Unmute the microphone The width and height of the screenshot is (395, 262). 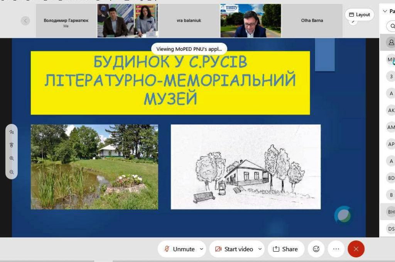point(179,249)
